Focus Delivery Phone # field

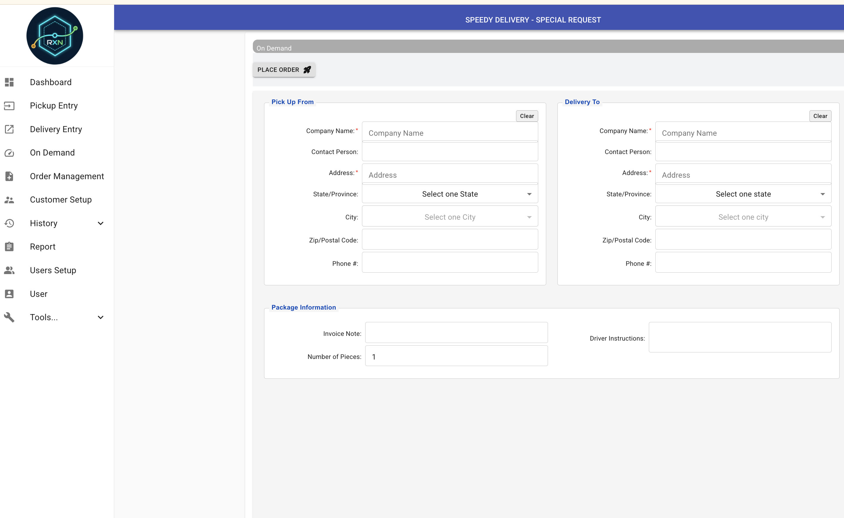click(743, 263)
